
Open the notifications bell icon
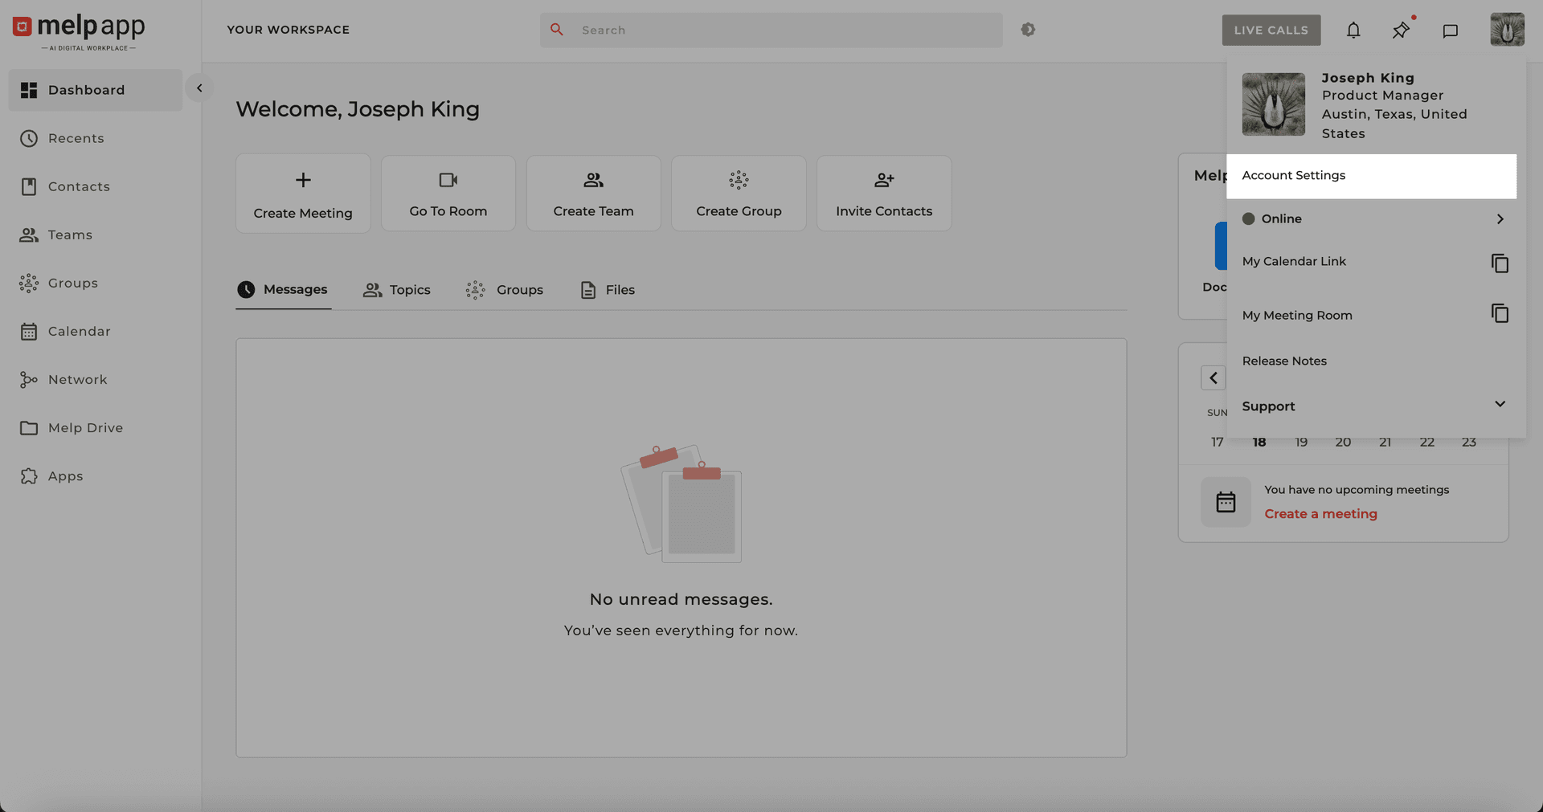point(1353,31)
